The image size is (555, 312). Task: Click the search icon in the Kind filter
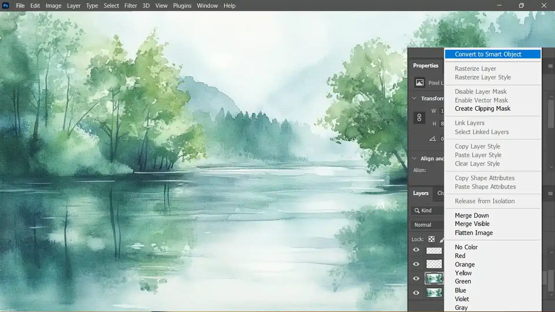[x=417, y=211]
